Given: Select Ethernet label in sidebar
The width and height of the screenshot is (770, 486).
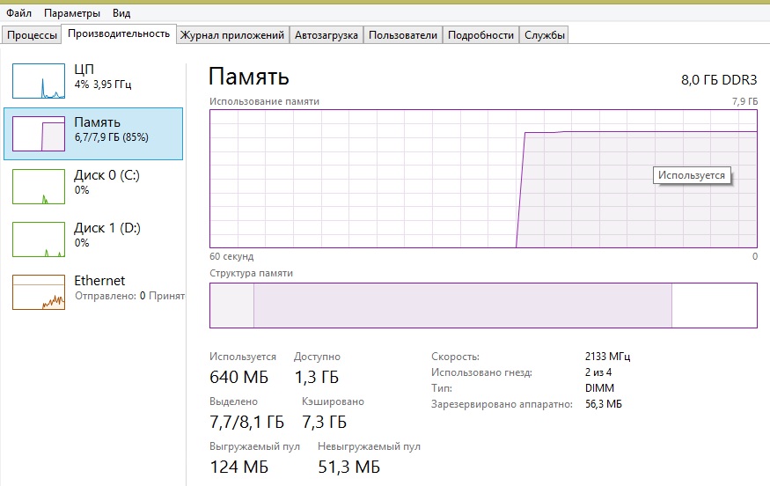Looking at the screenshot, I should click(99, 280).
